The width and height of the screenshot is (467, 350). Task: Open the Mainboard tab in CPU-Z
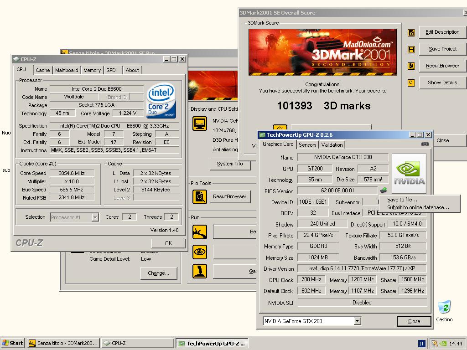[x=67, y=70]
